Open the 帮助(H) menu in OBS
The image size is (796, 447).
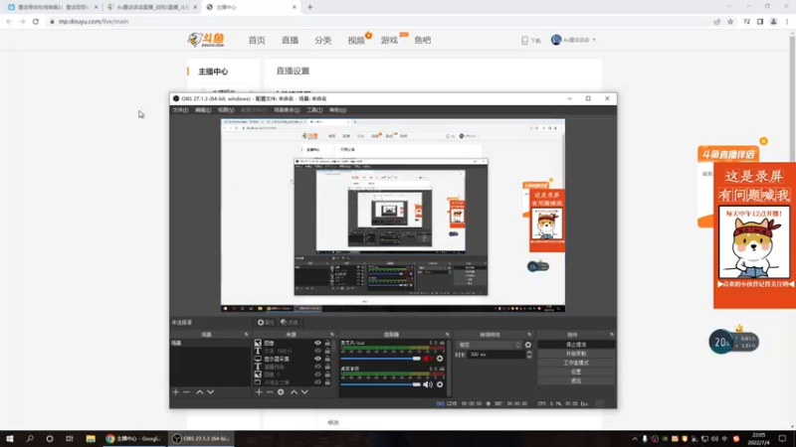point(337,110)
